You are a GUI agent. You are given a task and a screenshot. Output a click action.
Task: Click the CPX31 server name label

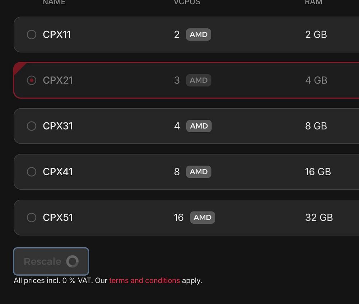[x=58, y=126]
